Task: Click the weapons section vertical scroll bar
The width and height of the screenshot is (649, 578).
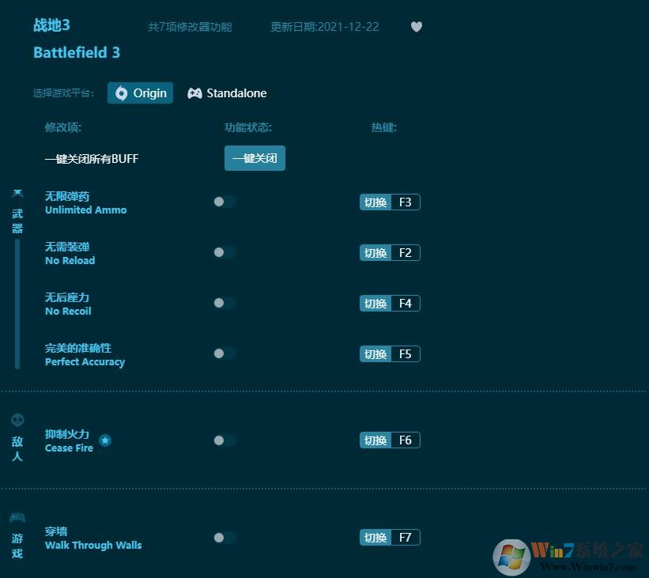Action: pyautogui.click(x=17, y=304)
